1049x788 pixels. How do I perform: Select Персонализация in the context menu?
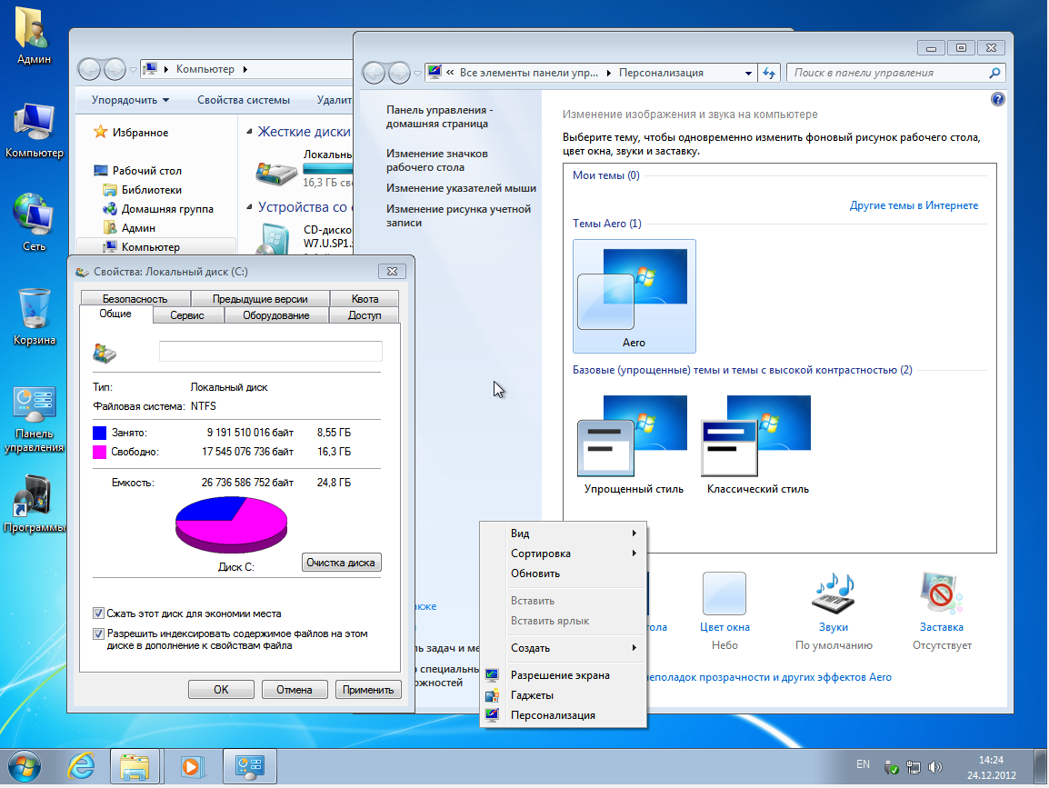coord(553,715)
